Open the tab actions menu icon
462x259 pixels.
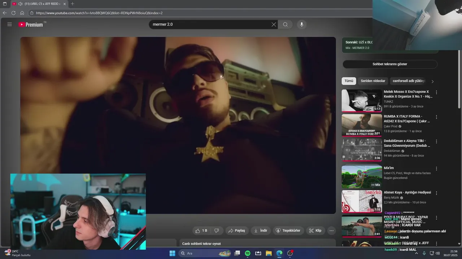[x=5, y=4]
